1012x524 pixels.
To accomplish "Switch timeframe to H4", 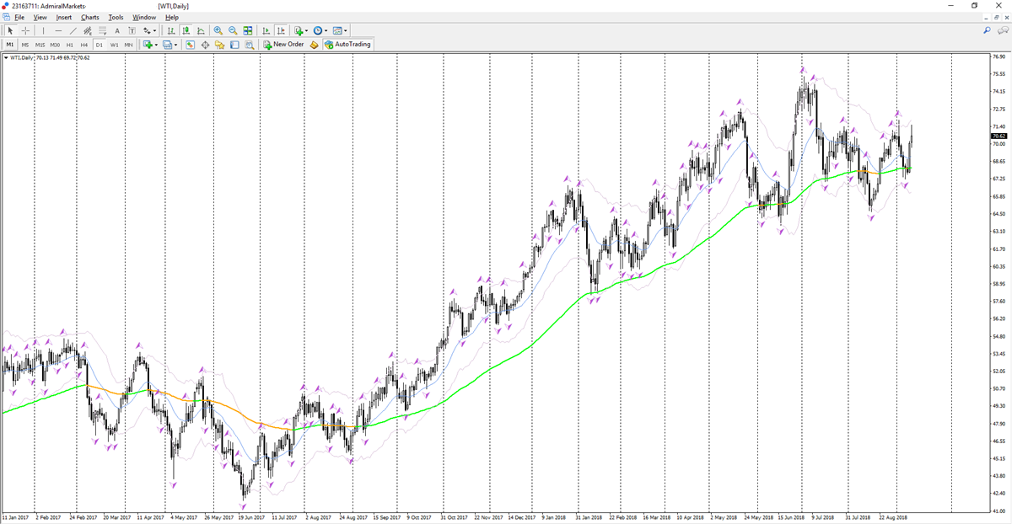I will pos(83,45).
